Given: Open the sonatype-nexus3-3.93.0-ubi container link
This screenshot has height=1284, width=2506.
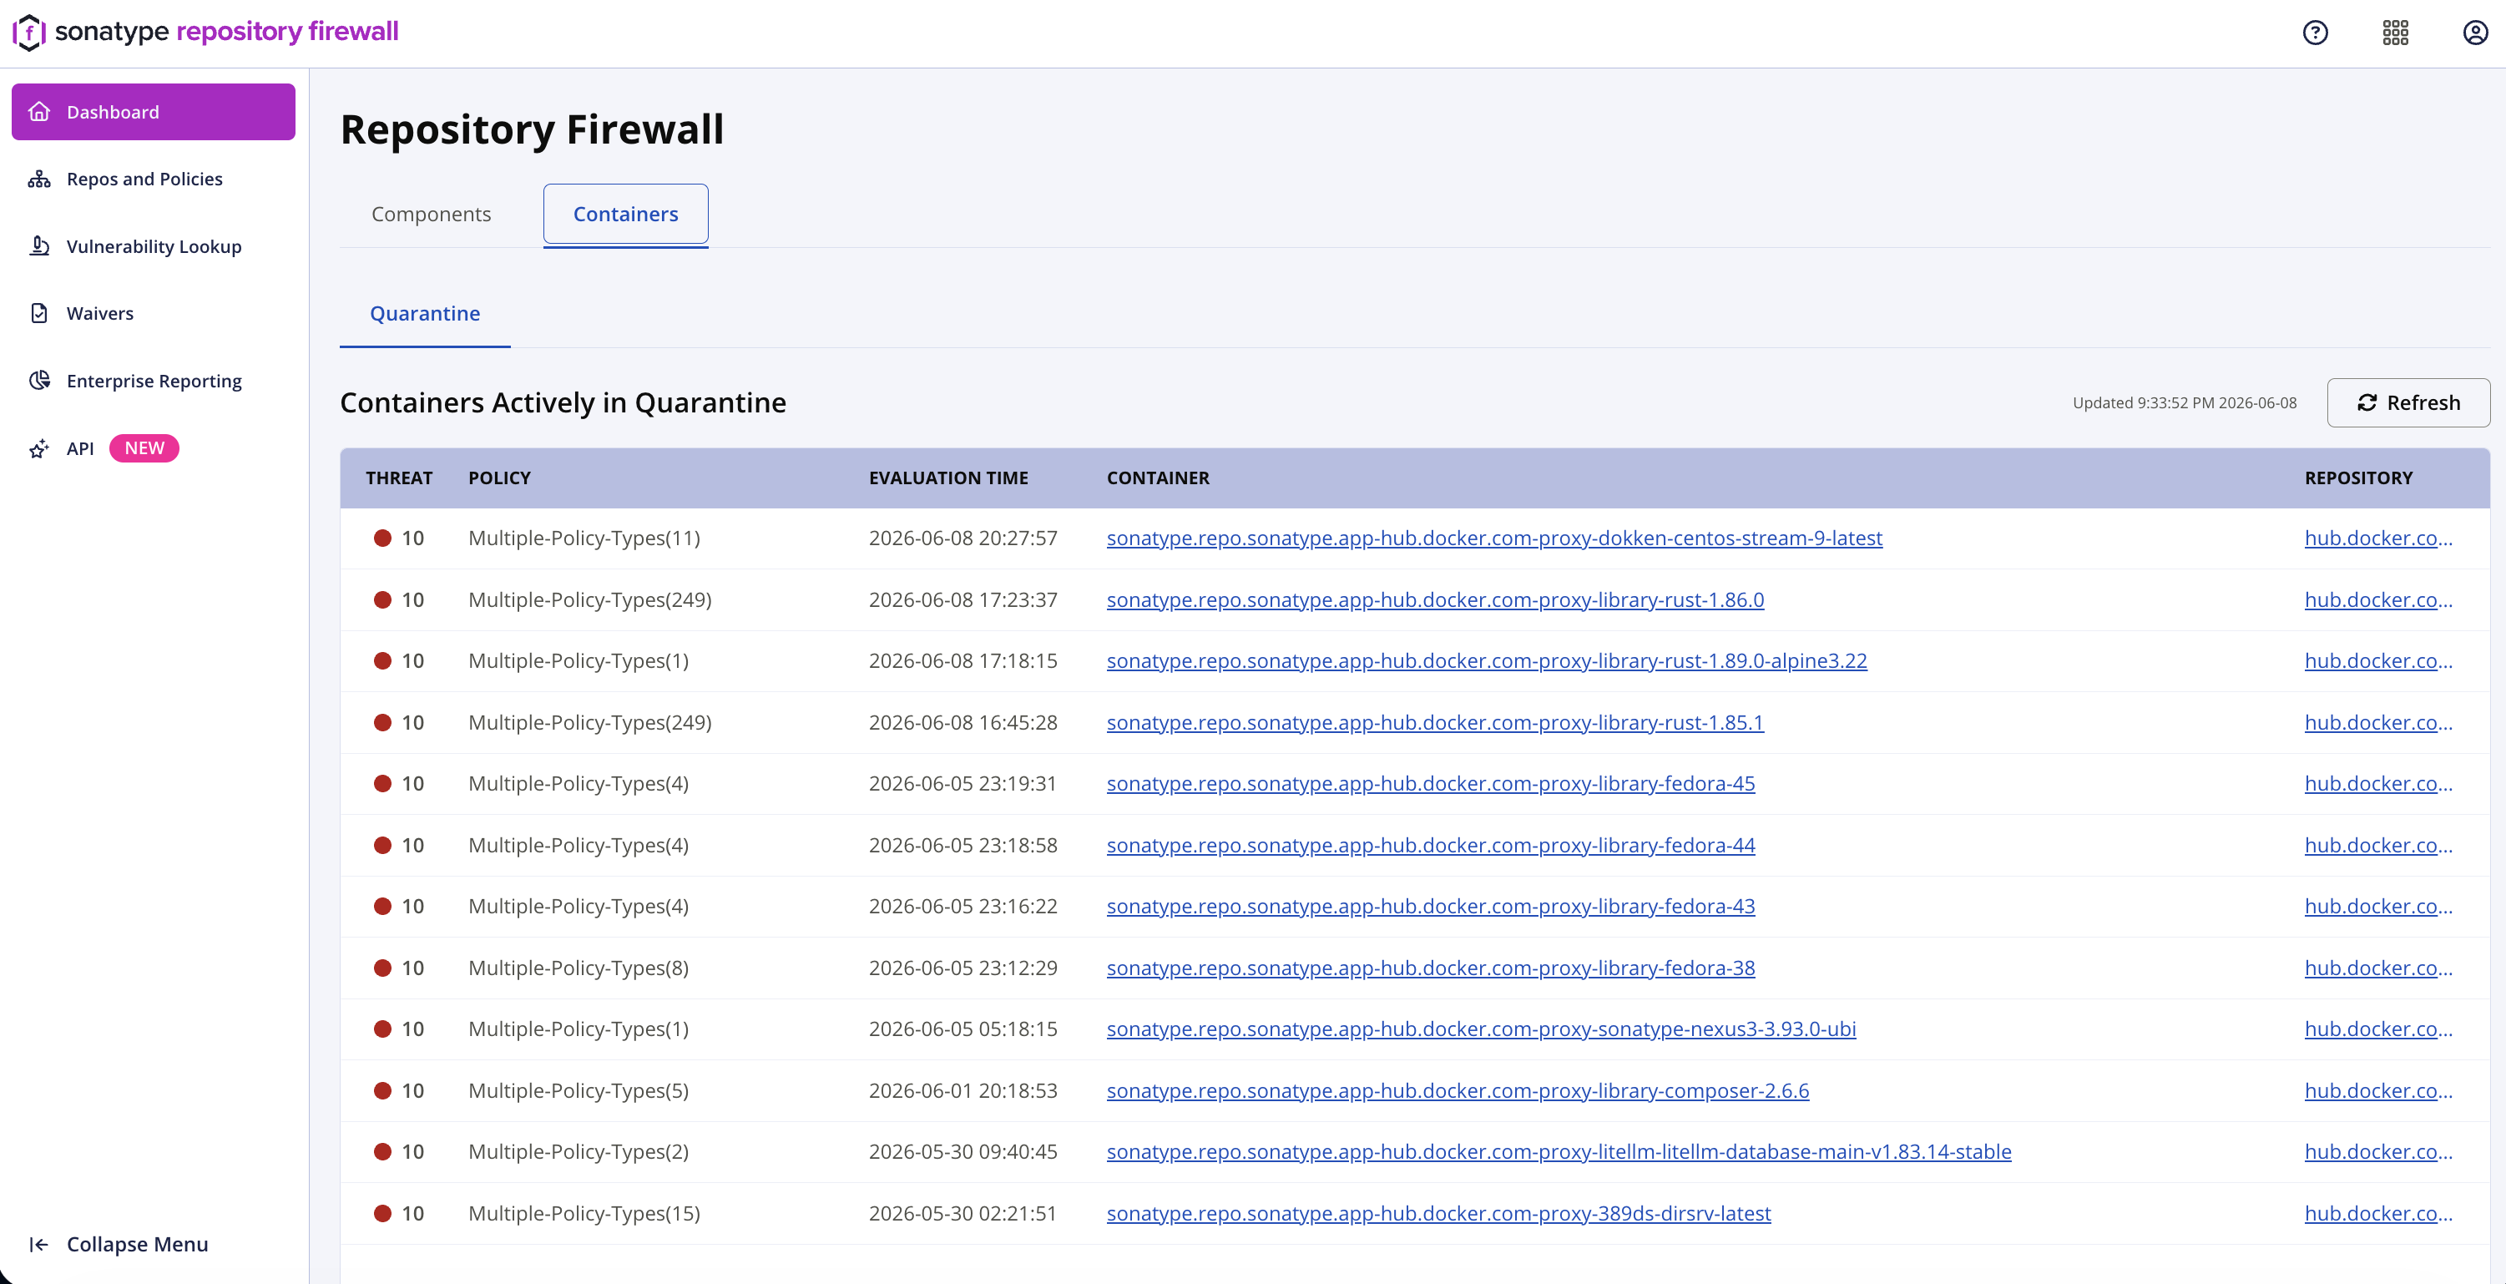Looking at the screenshot, I should [x=1482, y=1029].
